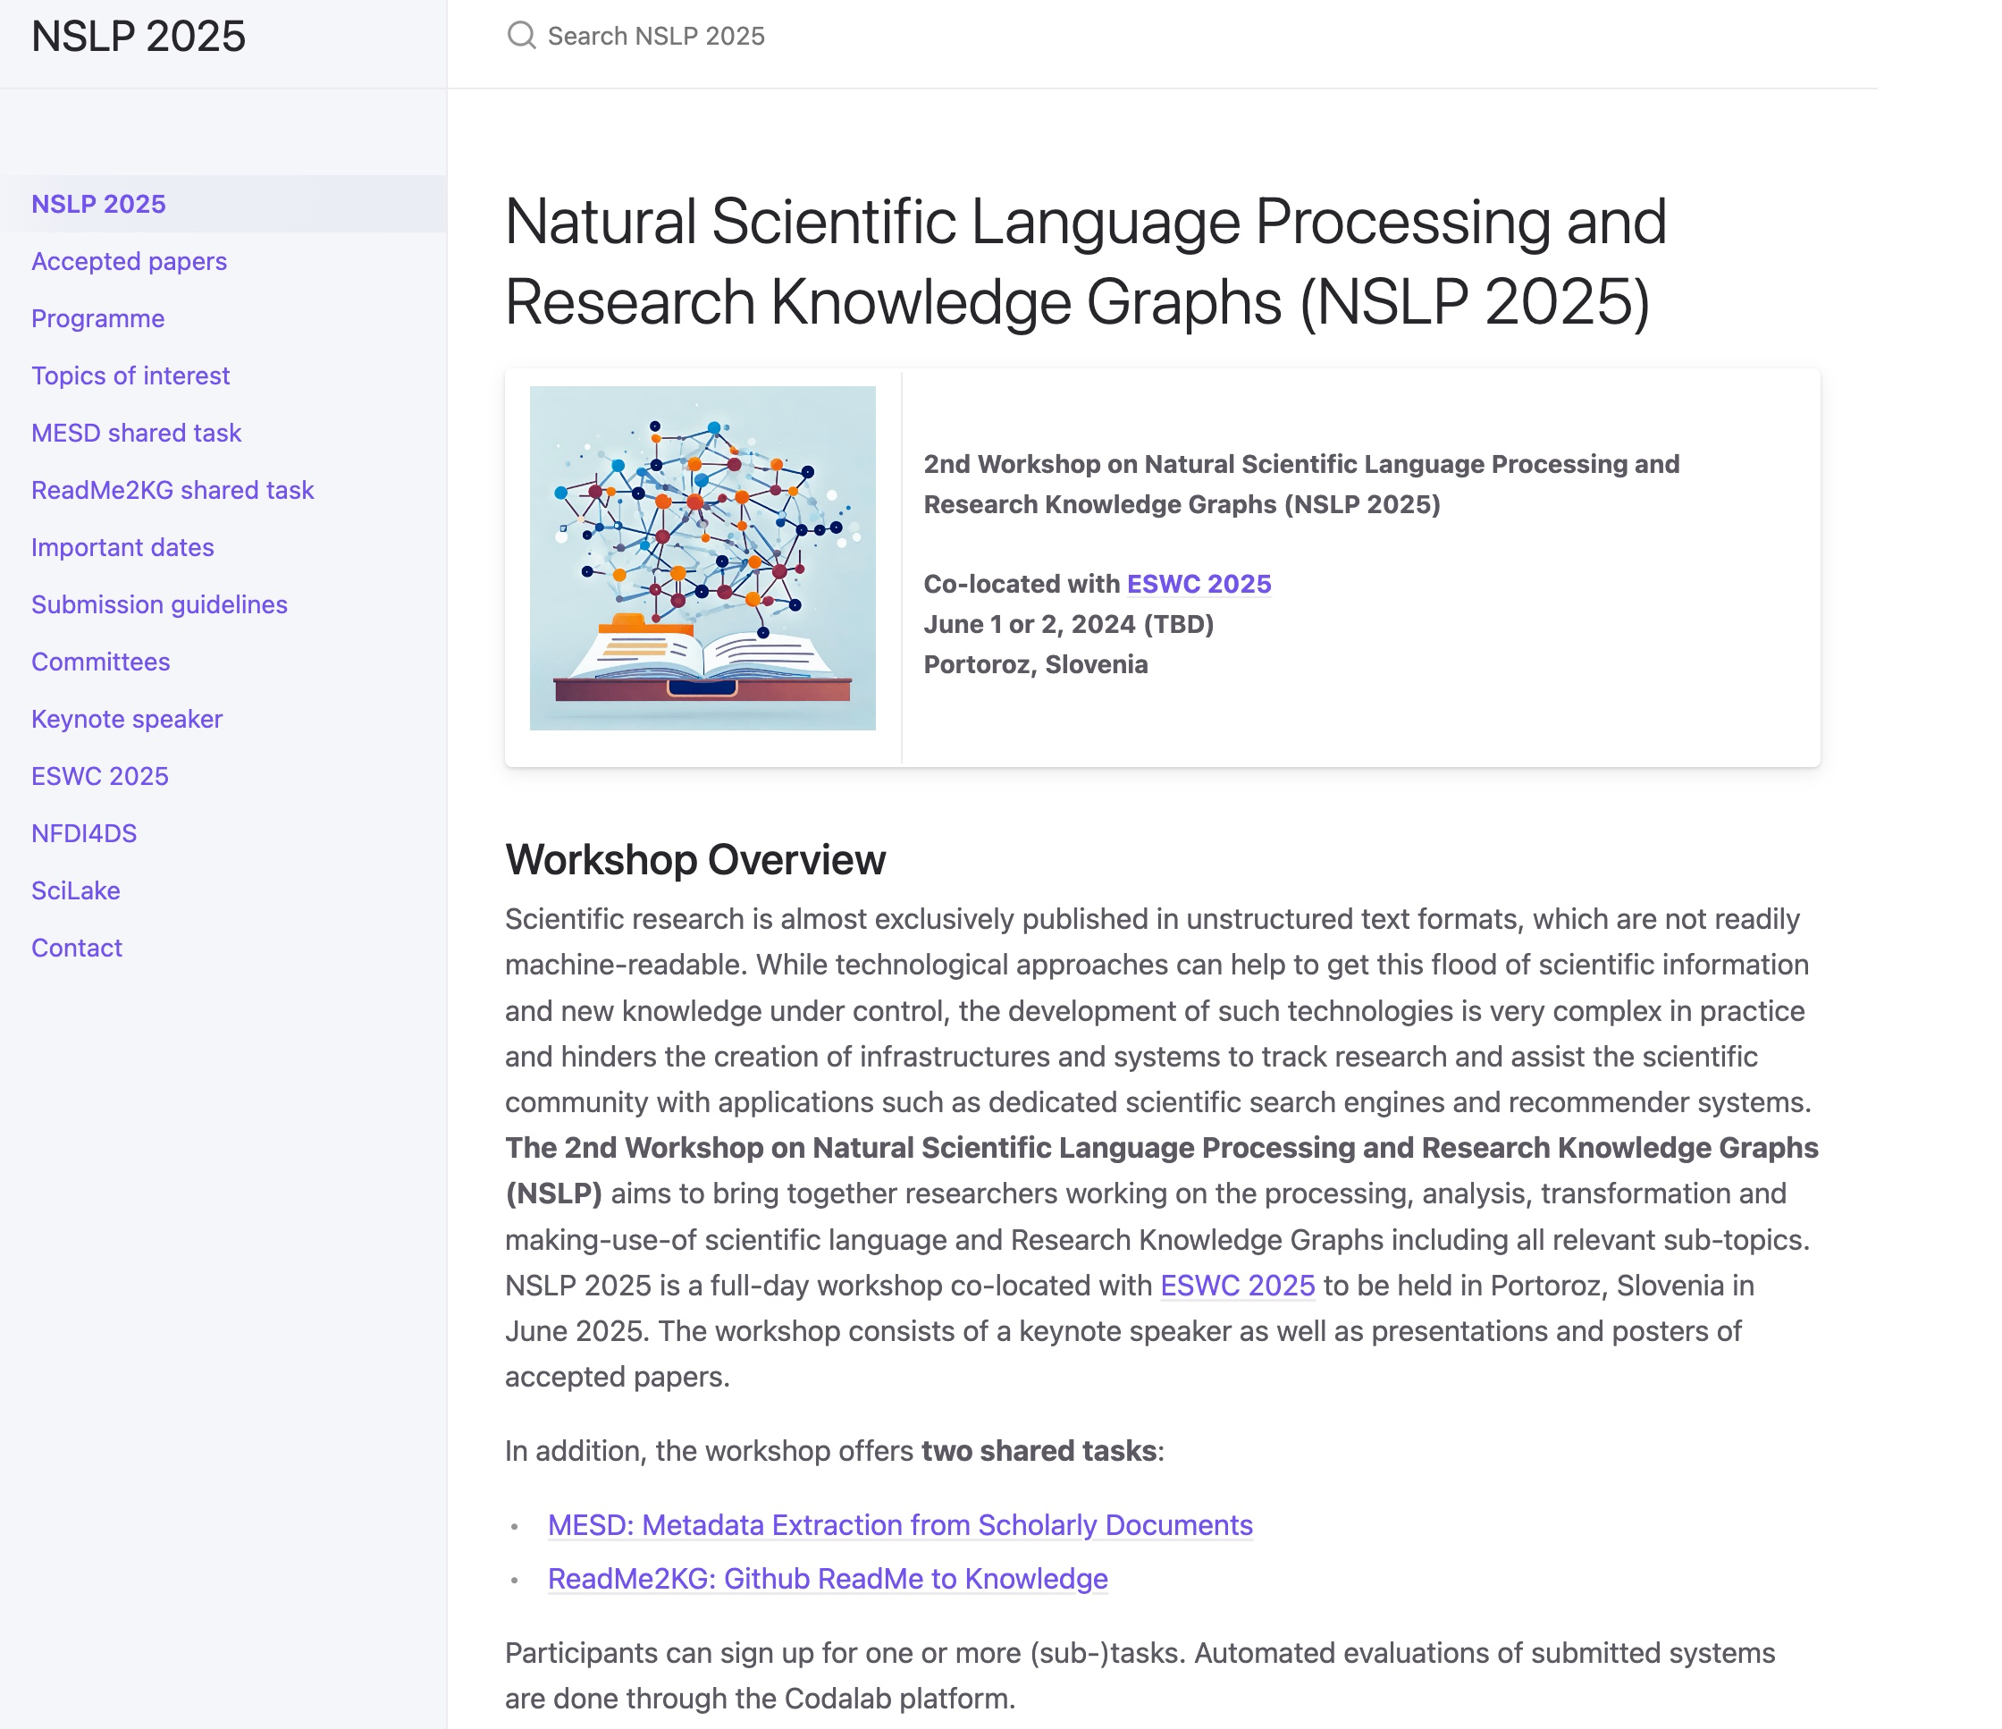Open MESD shared task sidebar link
The image size is (2002, 1729).
[136, 432]
